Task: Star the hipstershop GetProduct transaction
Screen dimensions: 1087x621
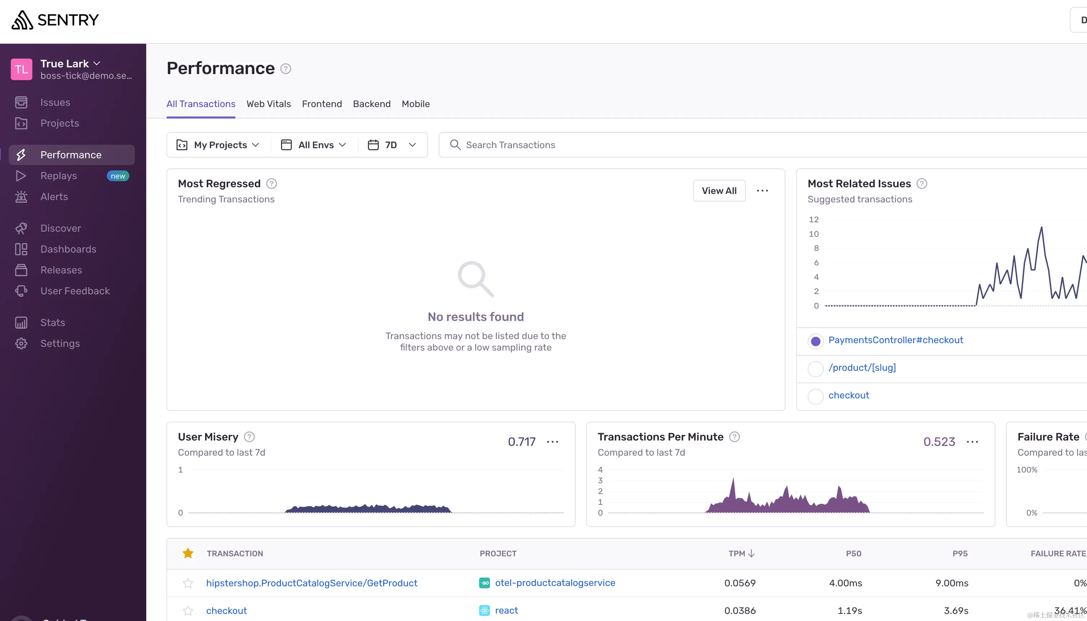Action: (188, 583)
